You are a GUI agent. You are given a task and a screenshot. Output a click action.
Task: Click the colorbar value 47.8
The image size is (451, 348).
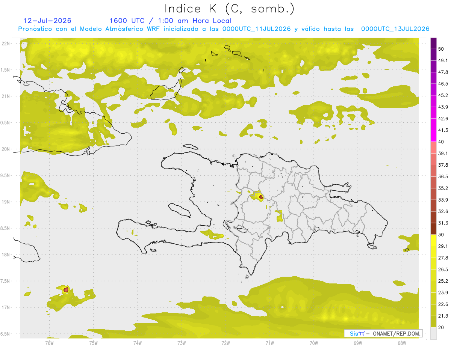point(443,72)
